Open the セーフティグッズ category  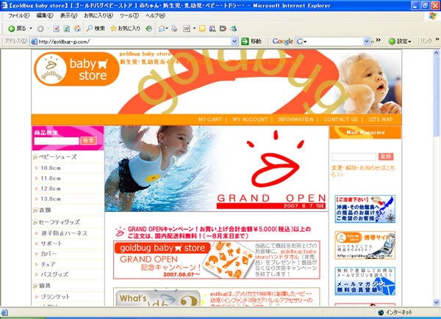[59, 222]
